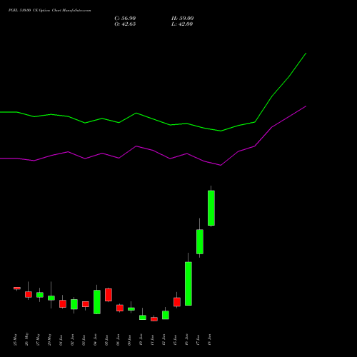Select the 16 Jun date label

pos(187,339)
